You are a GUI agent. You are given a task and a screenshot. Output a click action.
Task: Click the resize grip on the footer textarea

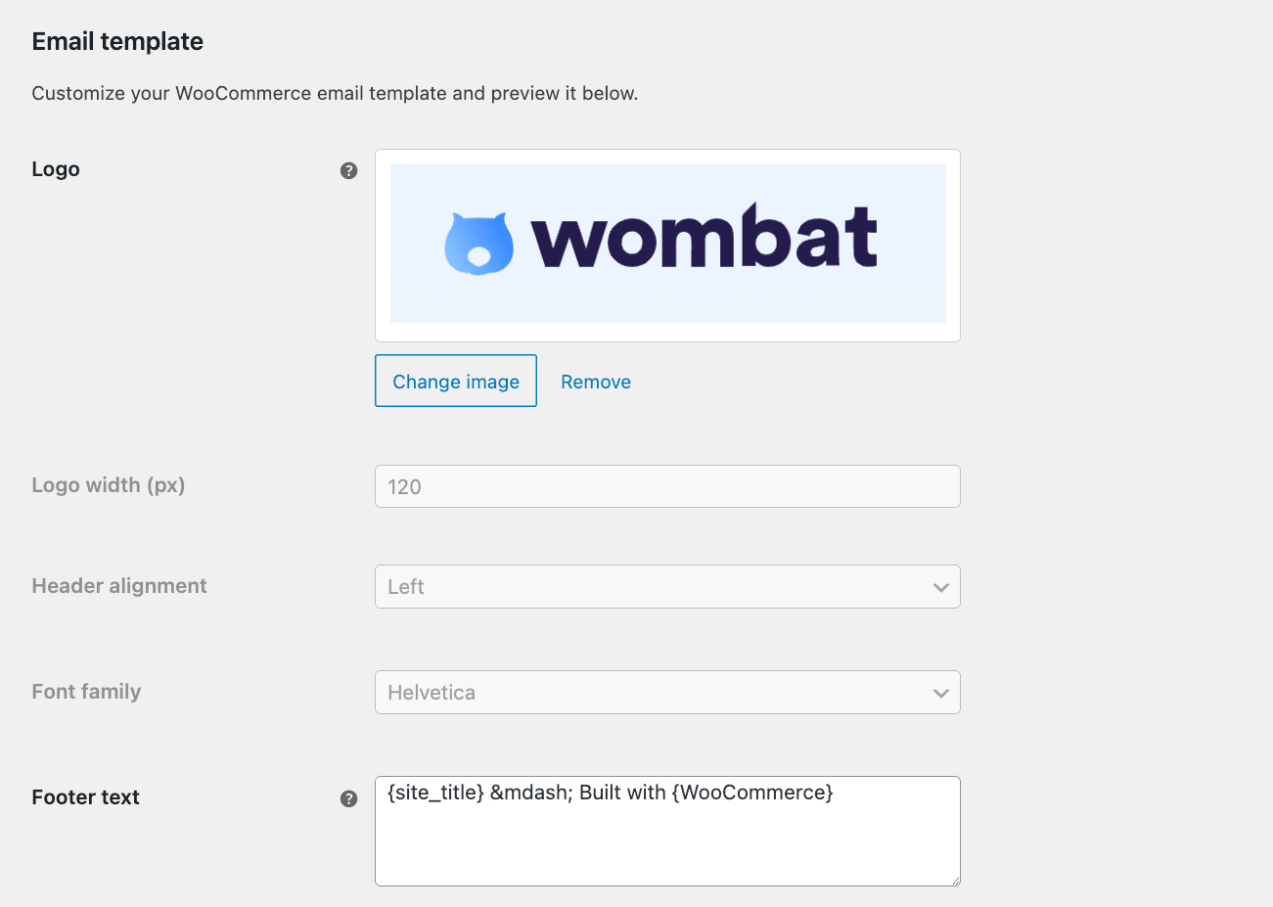click(954, 880)
